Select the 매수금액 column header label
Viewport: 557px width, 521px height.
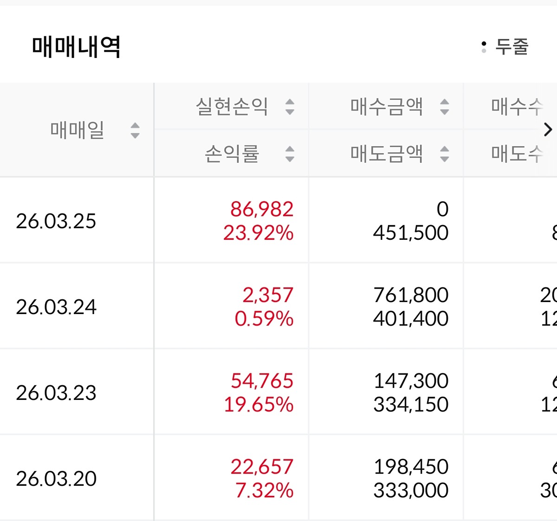[386, 107]
